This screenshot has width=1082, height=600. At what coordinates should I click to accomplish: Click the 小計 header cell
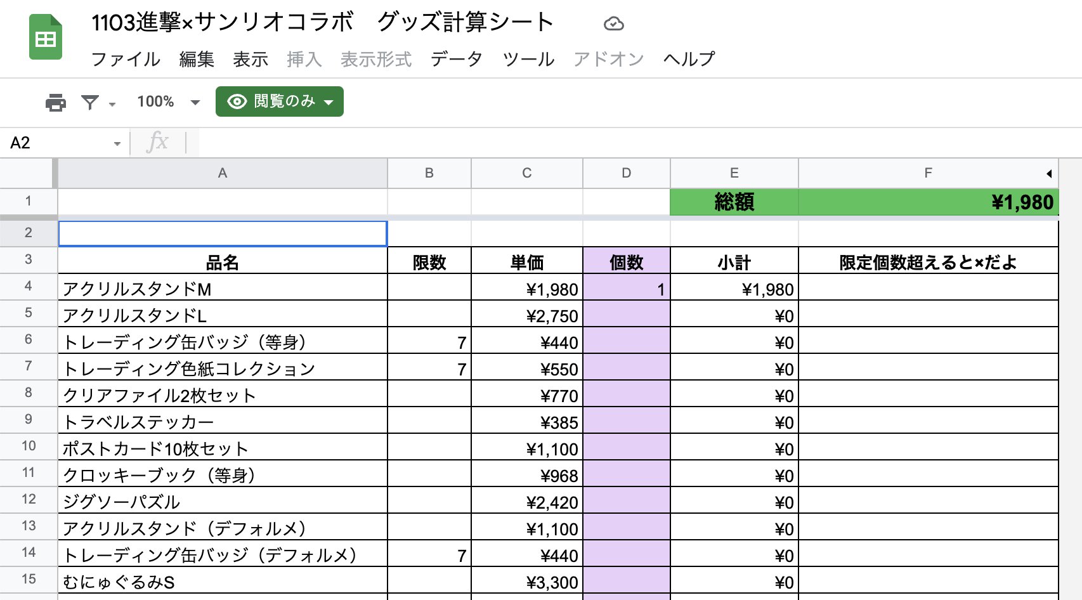[734, 261]
